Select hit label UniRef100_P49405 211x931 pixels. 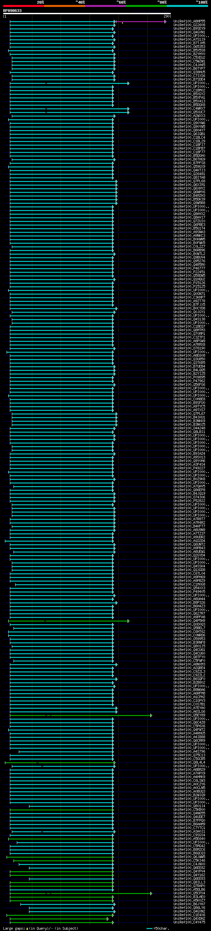189,591
